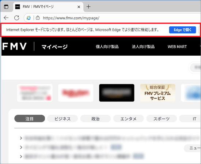Open the blurred red-logo banner card
Screen dimensions: 201x164
[x=76, y=93]
